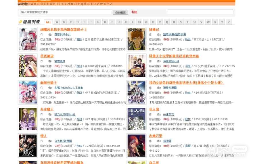Open the first manga cover in the left column

click(28, 39)
